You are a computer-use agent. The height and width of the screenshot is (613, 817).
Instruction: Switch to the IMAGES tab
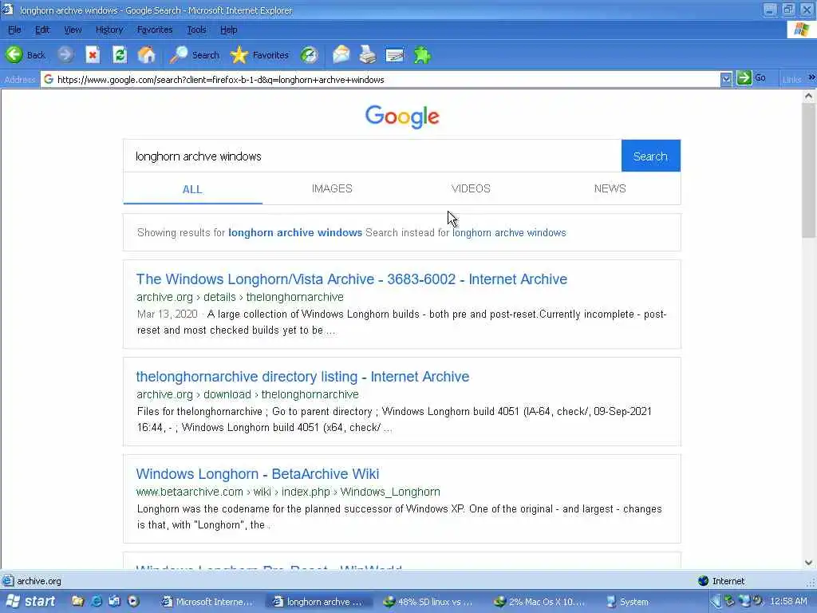(x=332, y=188)
